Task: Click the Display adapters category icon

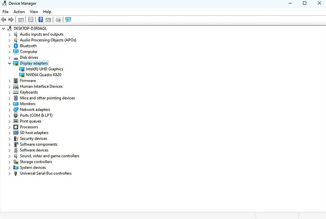Action: [16, 63]
